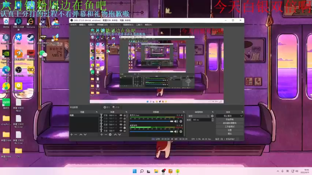Move the scene up in the Scenes panel
Viewport: 312px width, 175px height.
click(x=81, y=135)
